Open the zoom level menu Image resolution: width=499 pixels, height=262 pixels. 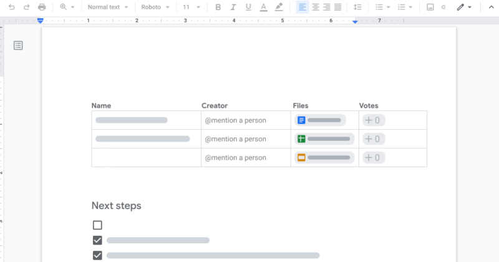tap(67, 7)
